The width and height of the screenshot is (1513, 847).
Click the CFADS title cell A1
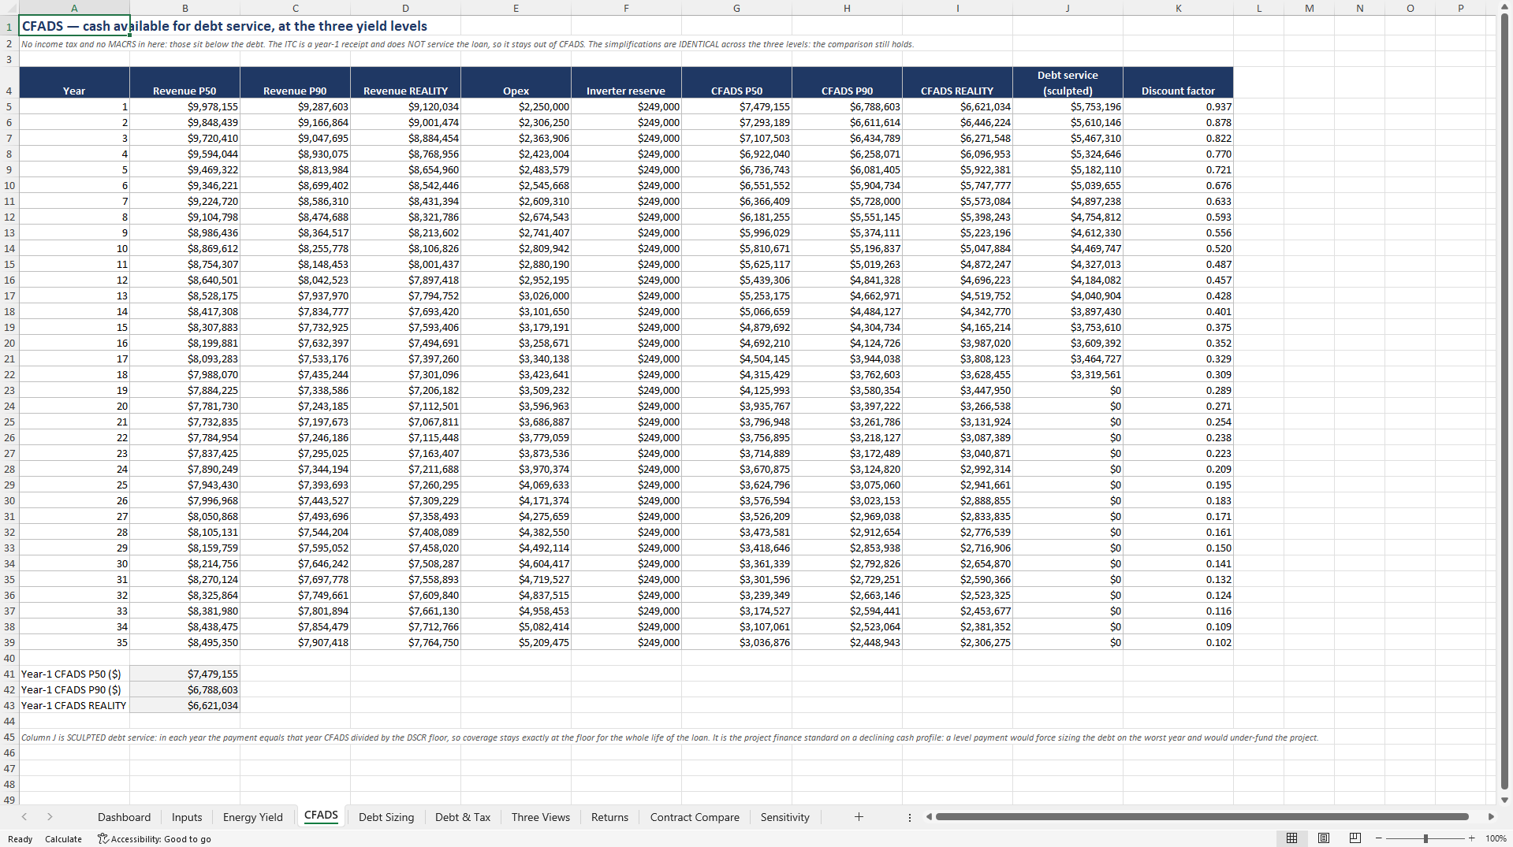(74, 26)
